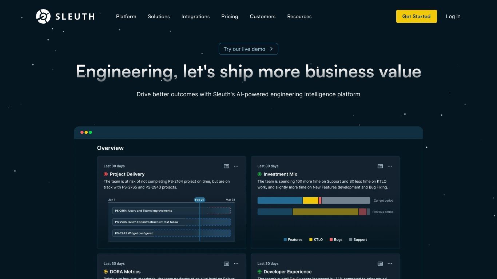Go to the Pricing page
Screen dimensions: 497x279
click(230, 16)
